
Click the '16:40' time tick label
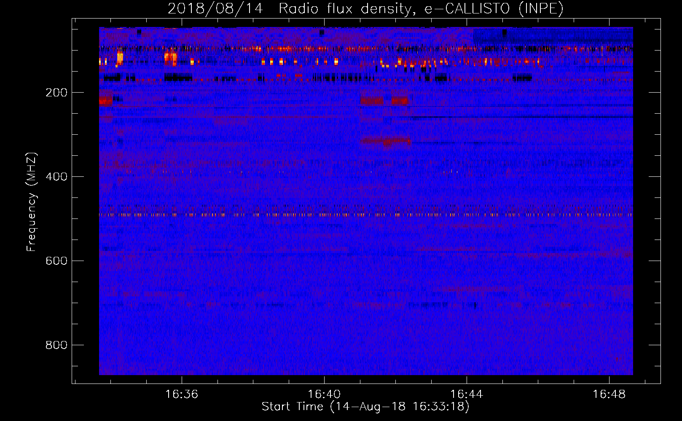point(324,394)
